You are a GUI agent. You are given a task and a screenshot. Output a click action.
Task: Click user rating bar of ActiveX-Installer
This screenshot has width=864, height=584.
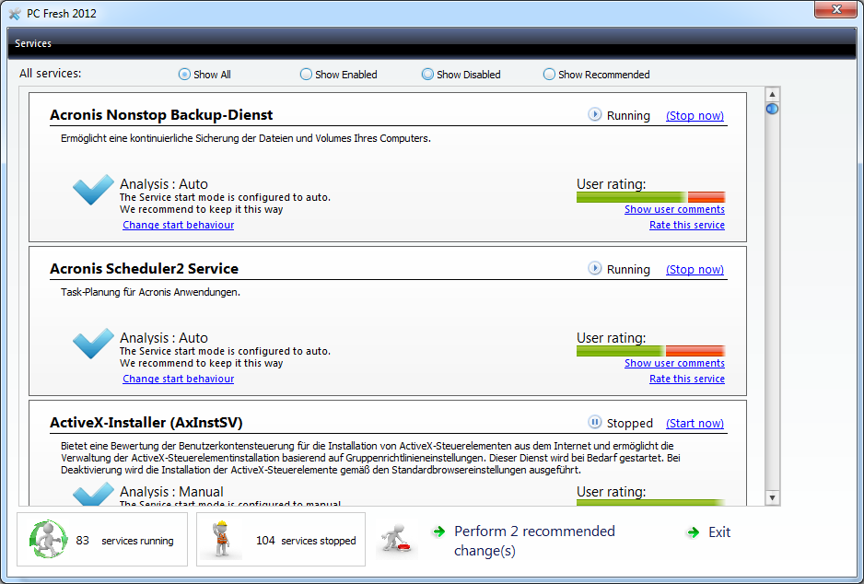coord(650,502)
